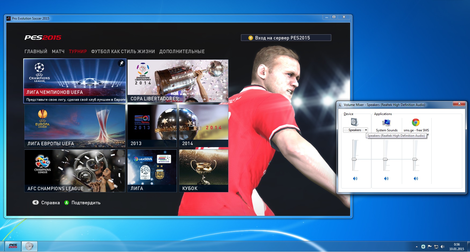
Task: Click the Справка help button
Action: click(x=46, y=203)
